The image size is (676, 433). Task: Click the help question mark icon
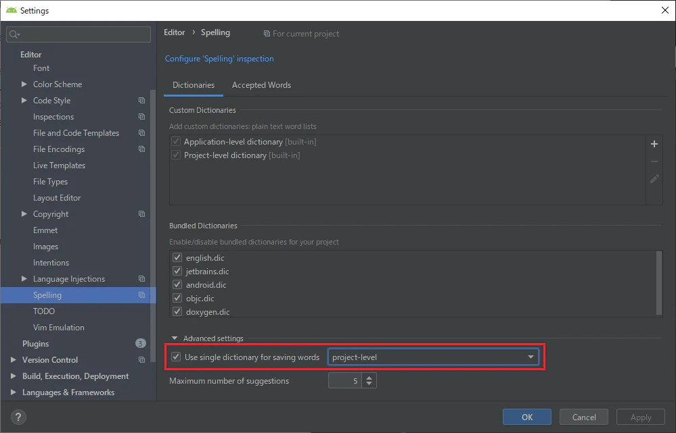pos(18,417)
